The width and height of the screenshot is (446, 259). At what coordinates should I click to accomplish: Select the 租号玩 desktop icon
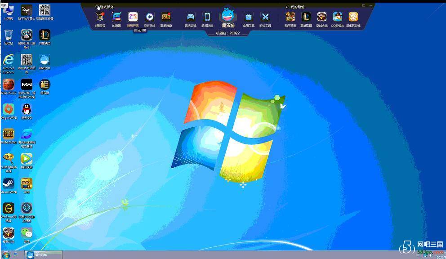click(x=45, y=86)
